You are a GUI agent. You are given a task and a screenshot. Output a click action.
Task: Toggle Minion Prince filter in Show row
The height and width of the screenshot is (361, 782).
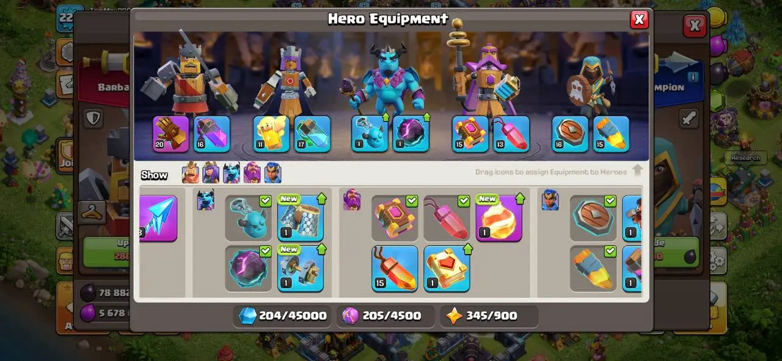point(232,174)
